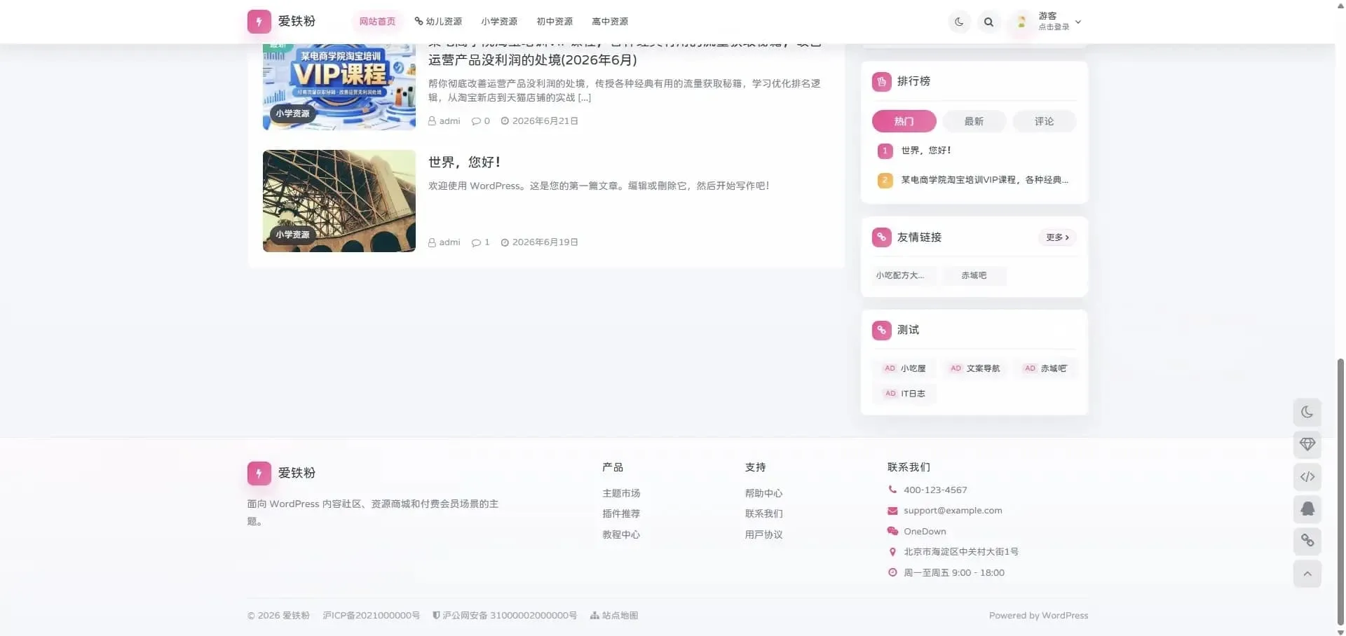Open 沪ICP备2021000000号 footer link
The width and height of the screenshot is (1346, 636).
click(371, 615)
